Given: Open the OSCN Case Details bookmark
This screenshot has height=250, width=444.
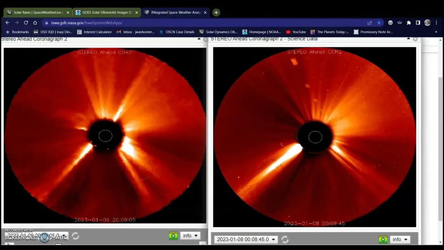Looking at the screenshot, I should click(177, 32).
